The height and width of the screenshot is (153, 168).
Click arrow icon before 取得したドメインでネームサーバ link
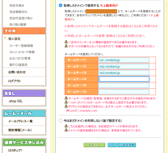[66, 26]
